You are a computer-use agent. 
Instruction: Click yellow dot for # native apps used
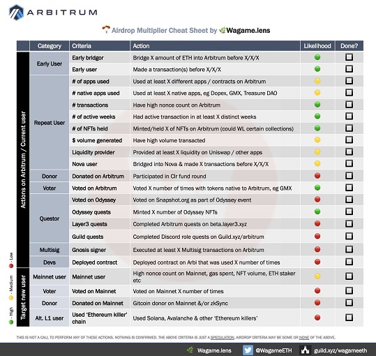(x=317, y=93)
